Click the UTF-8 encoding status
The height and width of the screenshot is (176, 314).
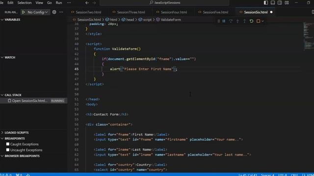point(283,175)
